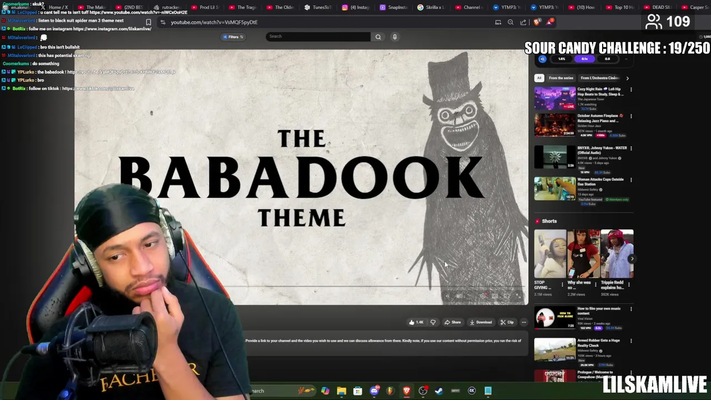This screenshot has width=711, height=400.
Task: Open options for How to film video
Action: click(x=631, y=309)
